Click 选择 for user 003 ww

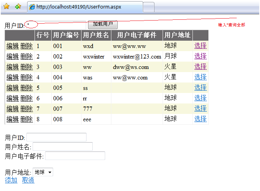pyautogui.click(x=201, y=67)
